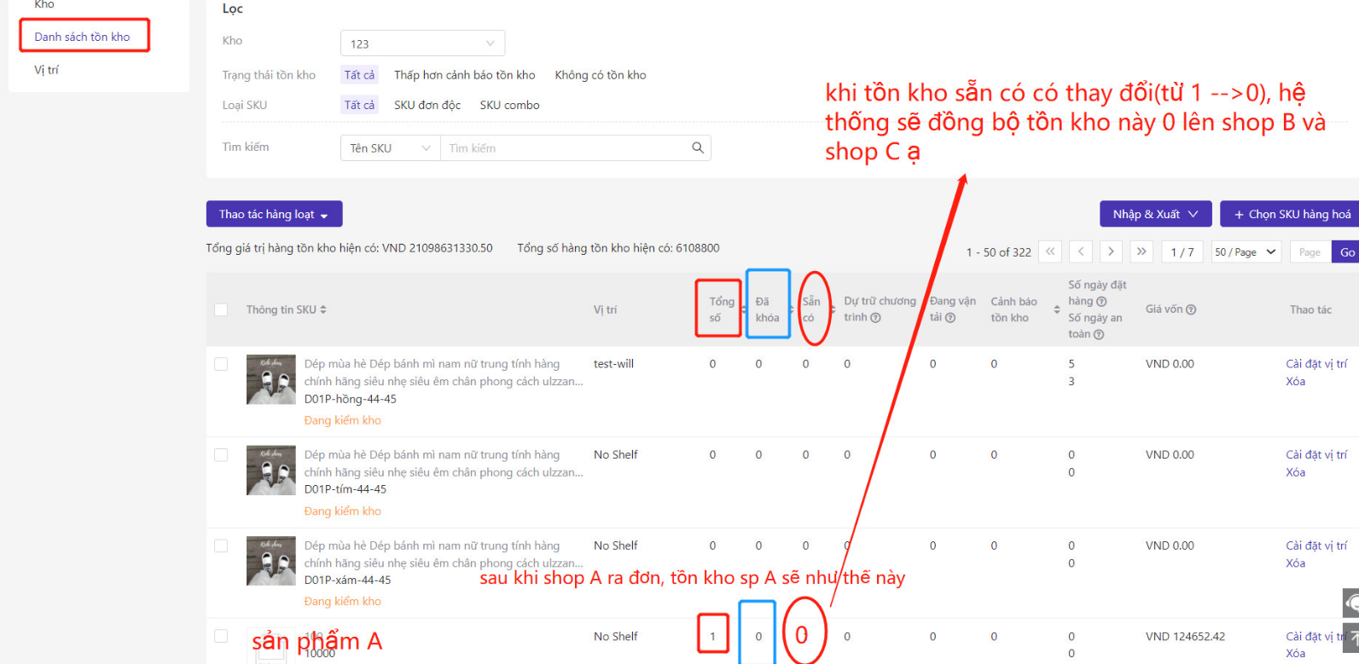The width and height of the screenshot is (1359, 664).
Task: Click the search magnifier icon
Action: [x=697, y=147]
